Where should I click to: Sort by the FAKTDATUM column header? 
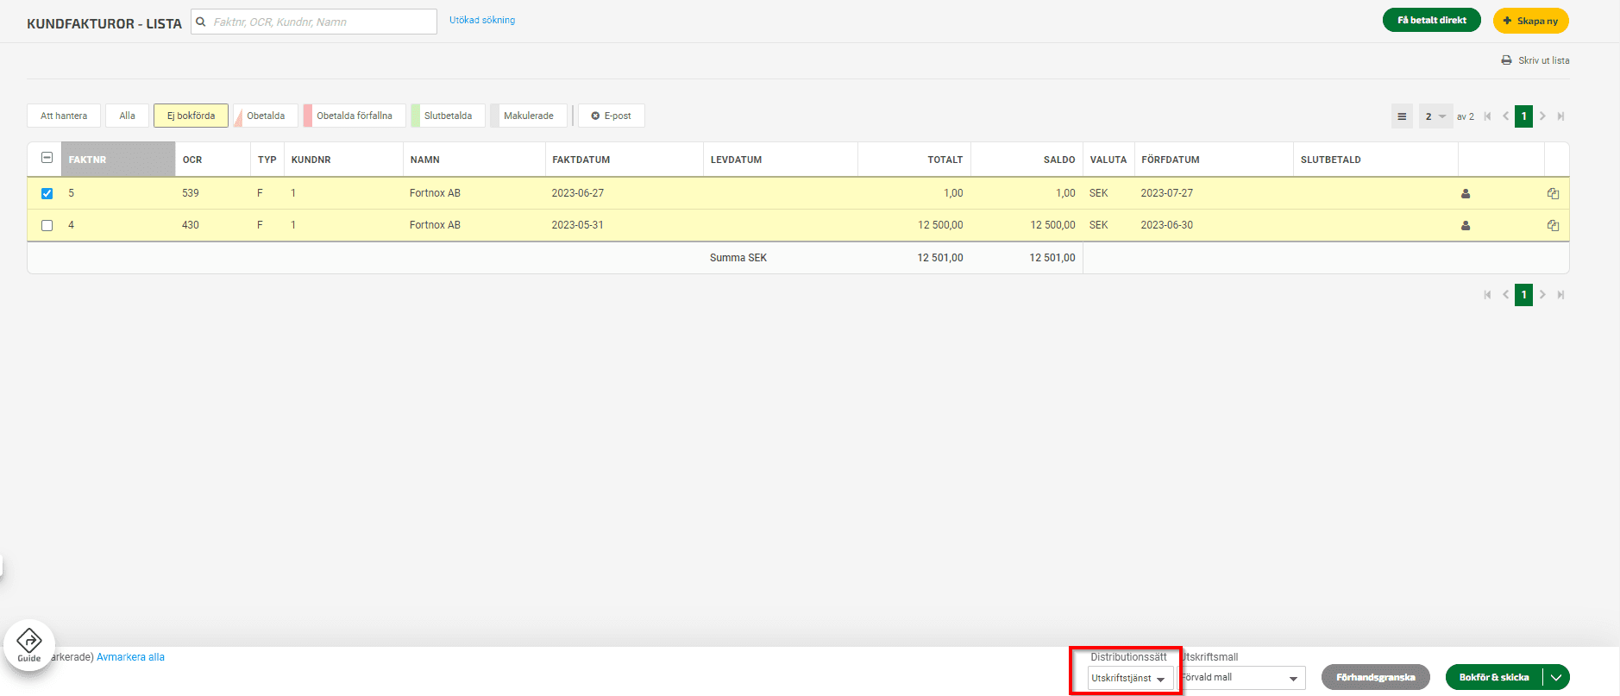coord(625,160)
